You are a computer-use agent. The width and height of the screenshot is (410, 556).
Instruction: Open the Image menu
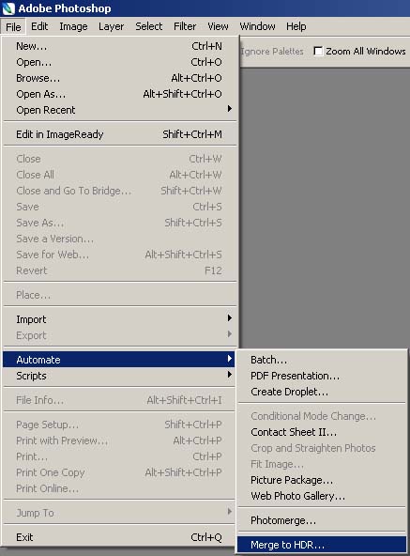click(x=73, y=26)
